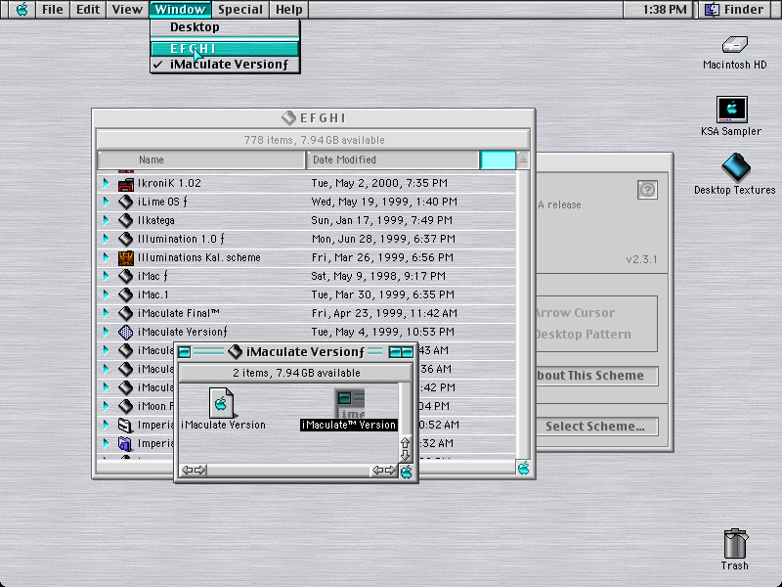
Task: Select the KSA Sampler desktop icon
Action: pyautogui.click(x=731, y=110)
